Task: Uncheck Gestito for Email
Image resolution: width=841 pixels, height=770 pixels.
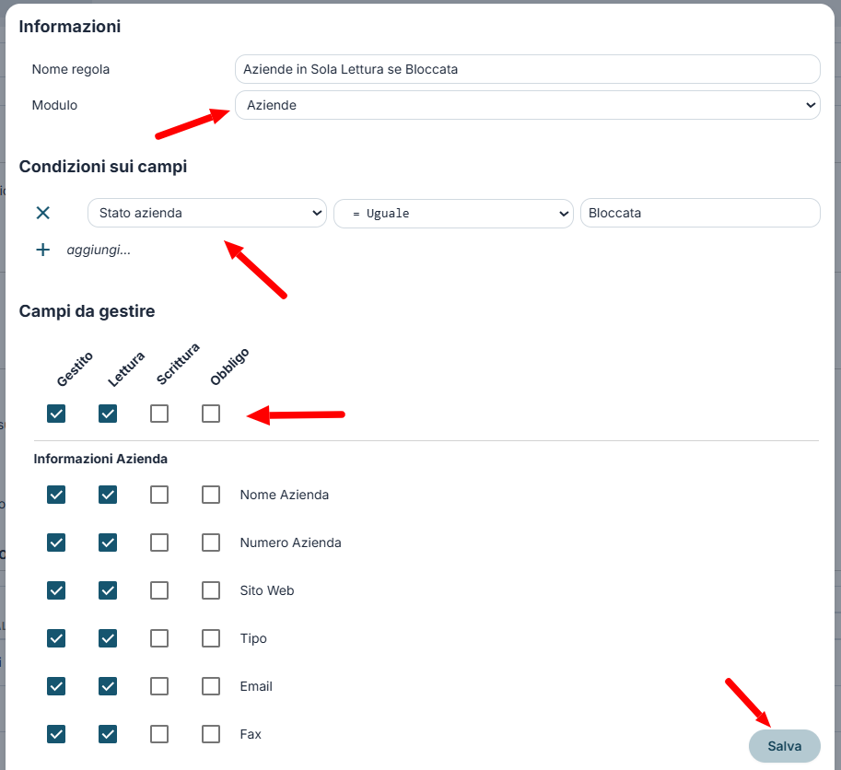Action: click(x=56, y=686)
